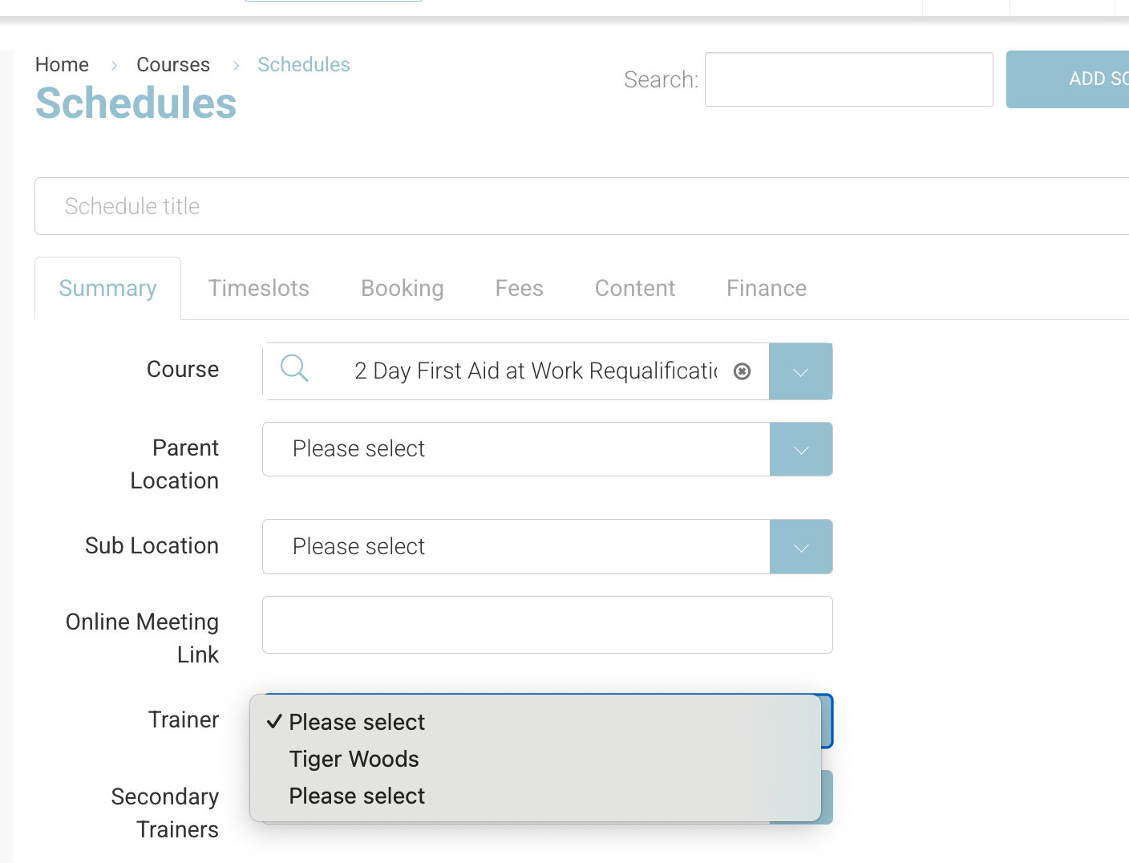Navigate to Courses via breadcrumb link
The width and height of the screenshot is (1129, 863).
click(173, 64)
